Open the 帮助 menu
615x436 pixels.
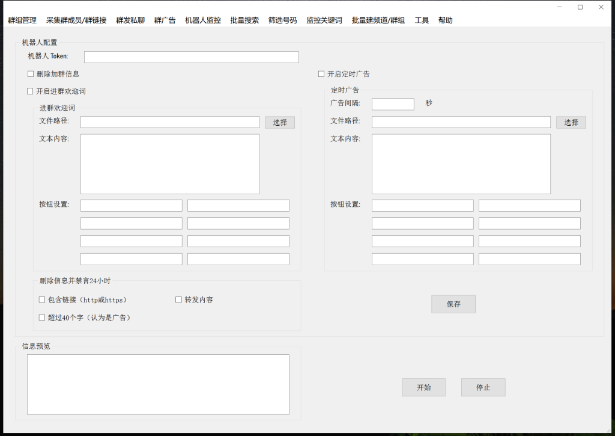tap(445, 20)
